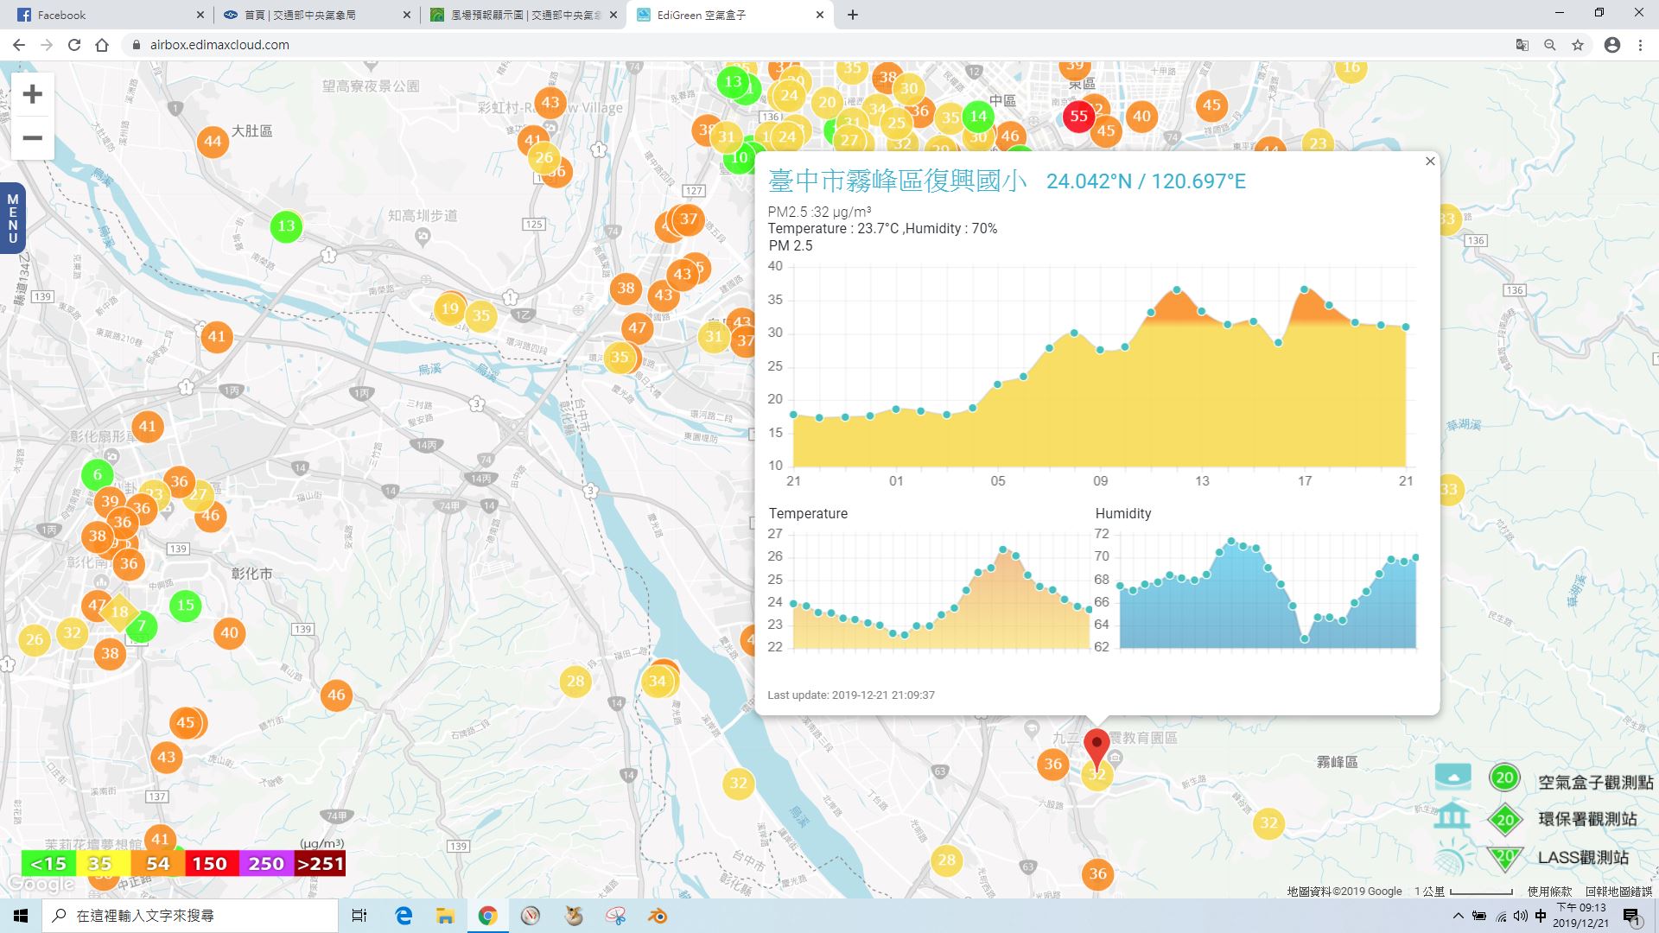Viewport: 1659px width, 933px height.
Task: Open the volume control in tray
Action: (x=1520, y=916)
